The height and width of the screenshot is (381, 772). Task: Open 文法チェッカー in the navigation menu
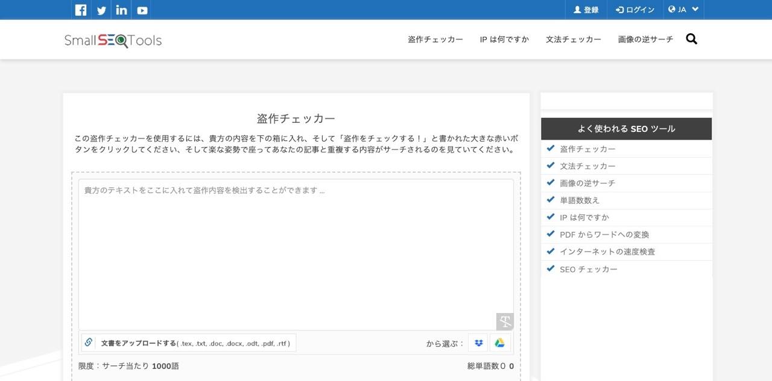click(574, 39)
